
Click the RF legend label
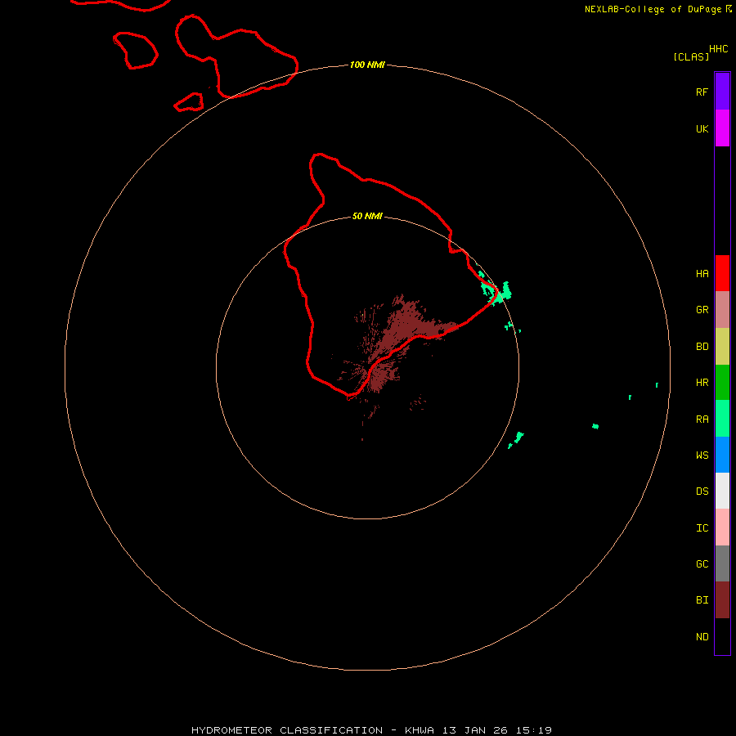click(x=702, y=92)
